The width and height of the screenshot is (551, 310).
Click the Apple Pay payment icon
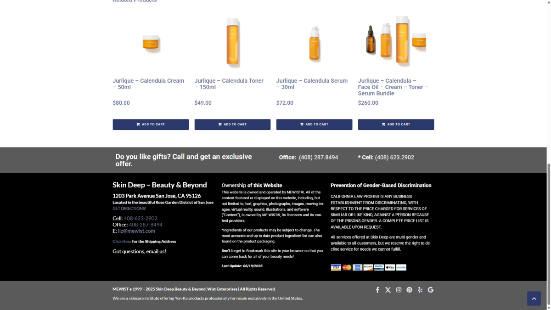click(x=390, y=267)
